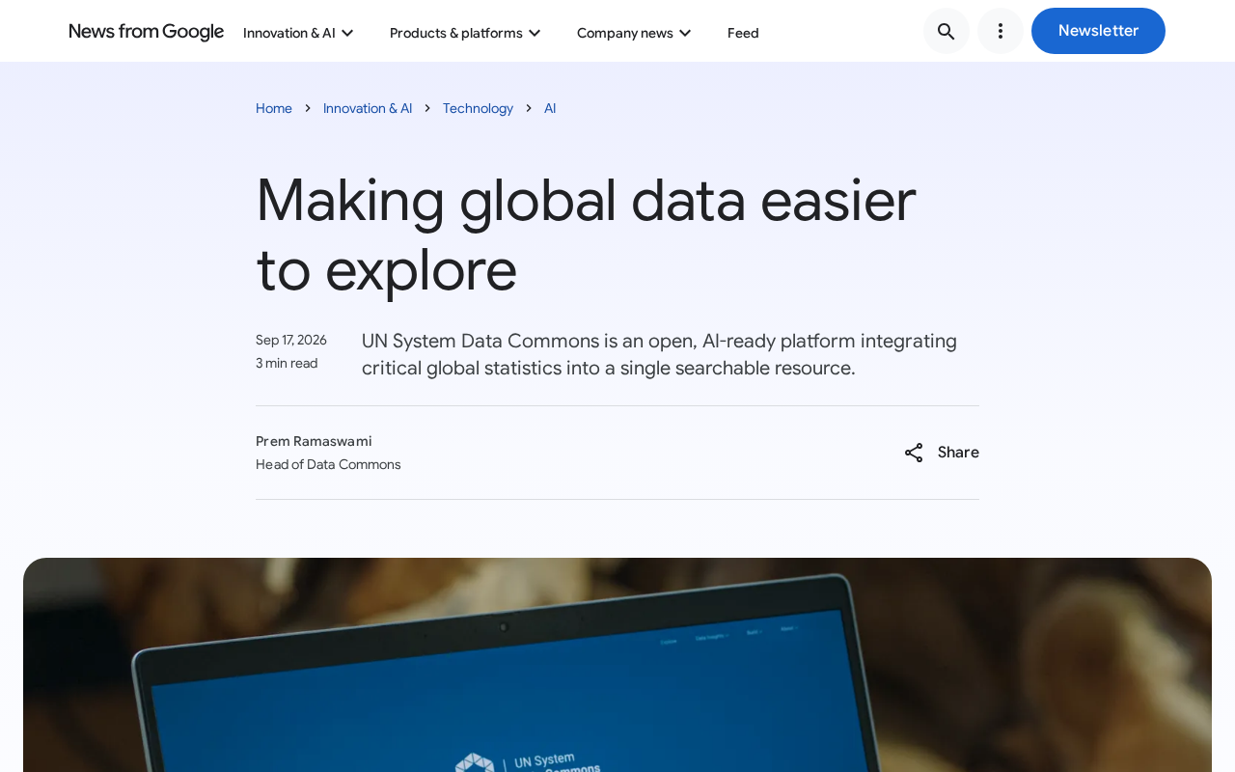The image size is (1235, 772).
Task: Expand the Products & platforms dropdown
Action: pos(465,33)
